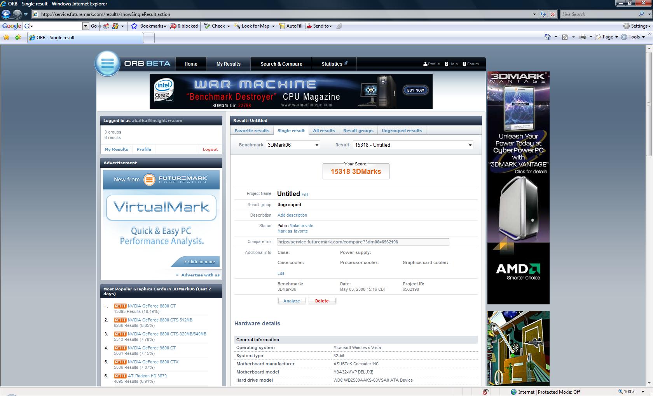Open the My Results navigation item
Image resolution: width=653 pixels, height=396 pixels.
pos(229,64)
